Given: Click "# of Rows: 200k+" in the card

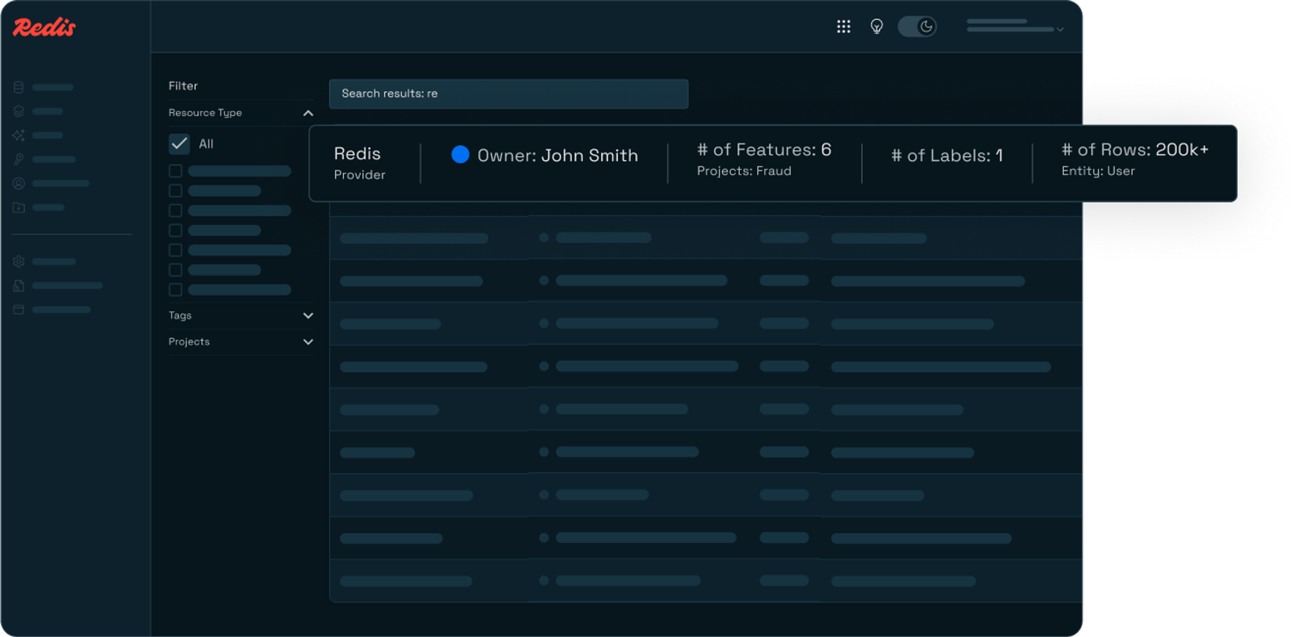Looking at the screenshot, I should (1135, 150).
